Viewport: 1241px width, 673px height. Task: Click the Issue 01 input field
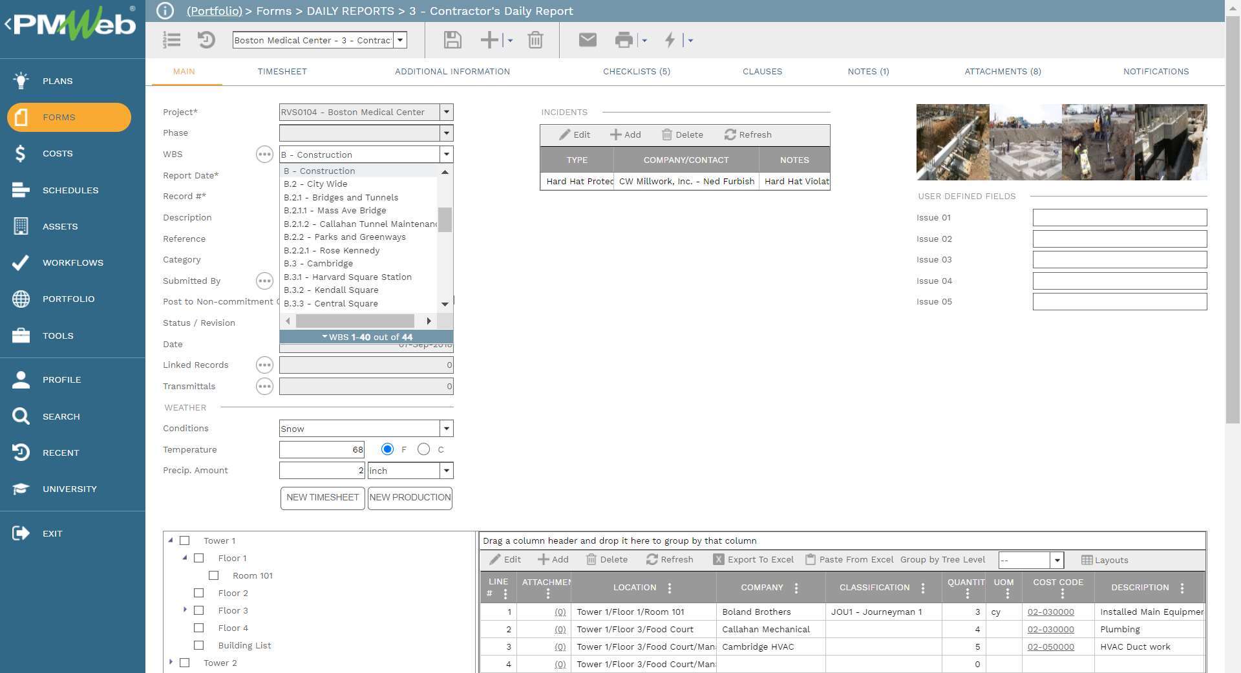(1119, 218)
